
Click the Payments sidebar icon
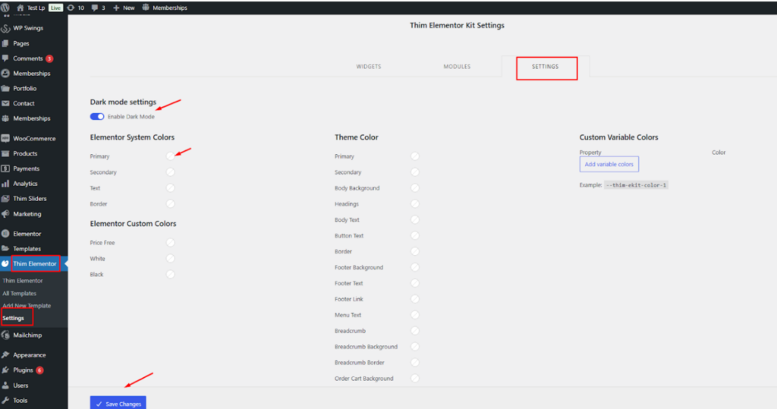(5, 168)
